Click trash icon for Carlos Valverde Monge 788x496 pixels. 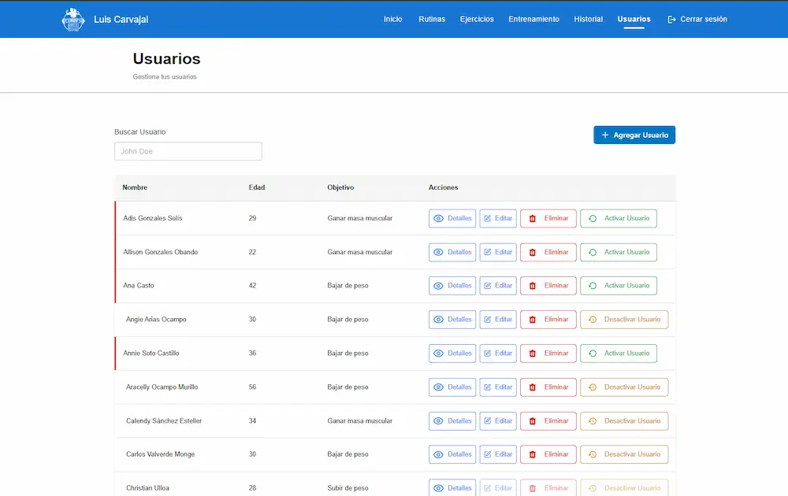(532, 454)
